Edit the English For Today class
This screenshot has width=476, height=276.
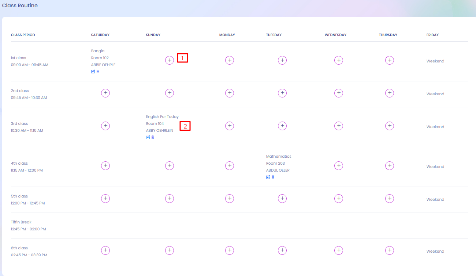(x=148, y=137)
